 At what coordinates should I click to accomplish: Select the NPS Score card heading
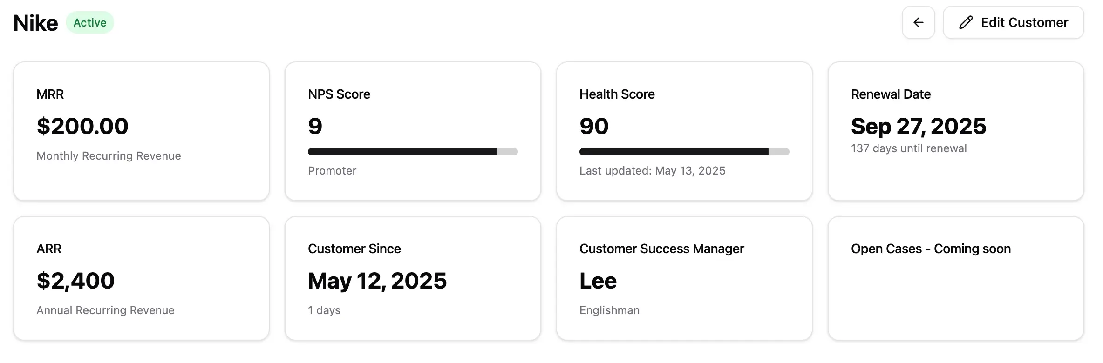[339, 94]
